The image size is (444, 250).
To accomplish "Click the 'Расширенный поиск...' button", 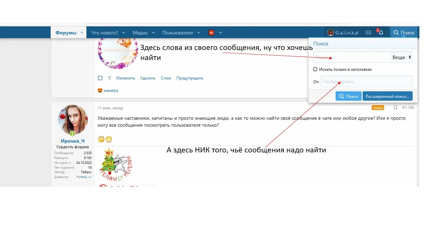I will [387, 96].
